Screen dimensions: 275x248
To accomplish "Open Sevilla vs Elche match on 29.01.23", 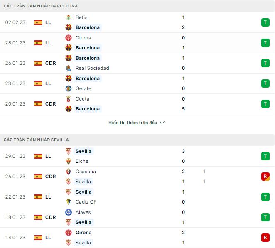I will tap(125, 156).
